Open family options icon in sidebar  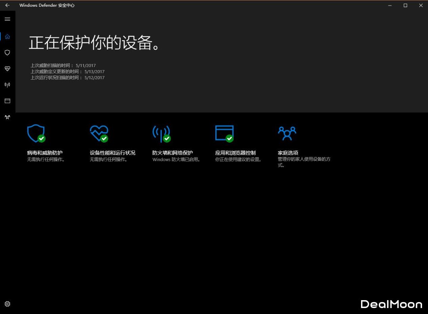coord(7,117)
